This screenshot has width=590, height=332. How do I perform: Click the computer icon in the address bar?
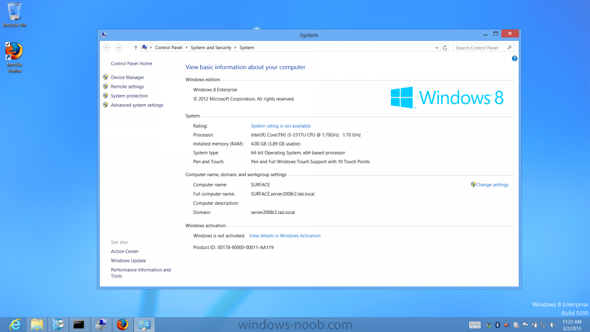pyautogui.click(x=145, y=47)
